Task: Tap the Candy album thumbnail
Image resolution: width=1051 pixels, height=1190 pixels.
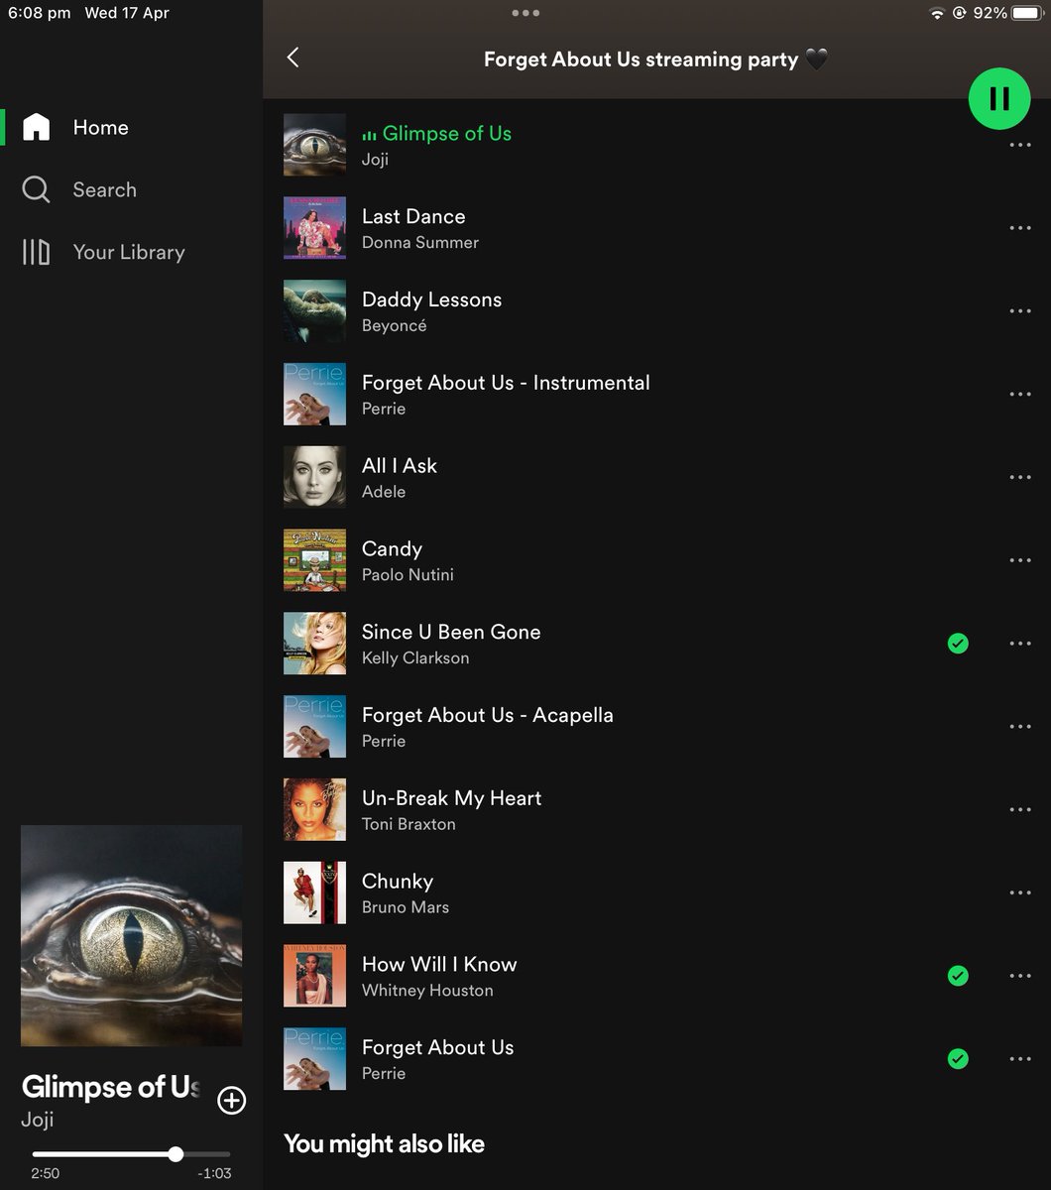Action: pos(314,560)
